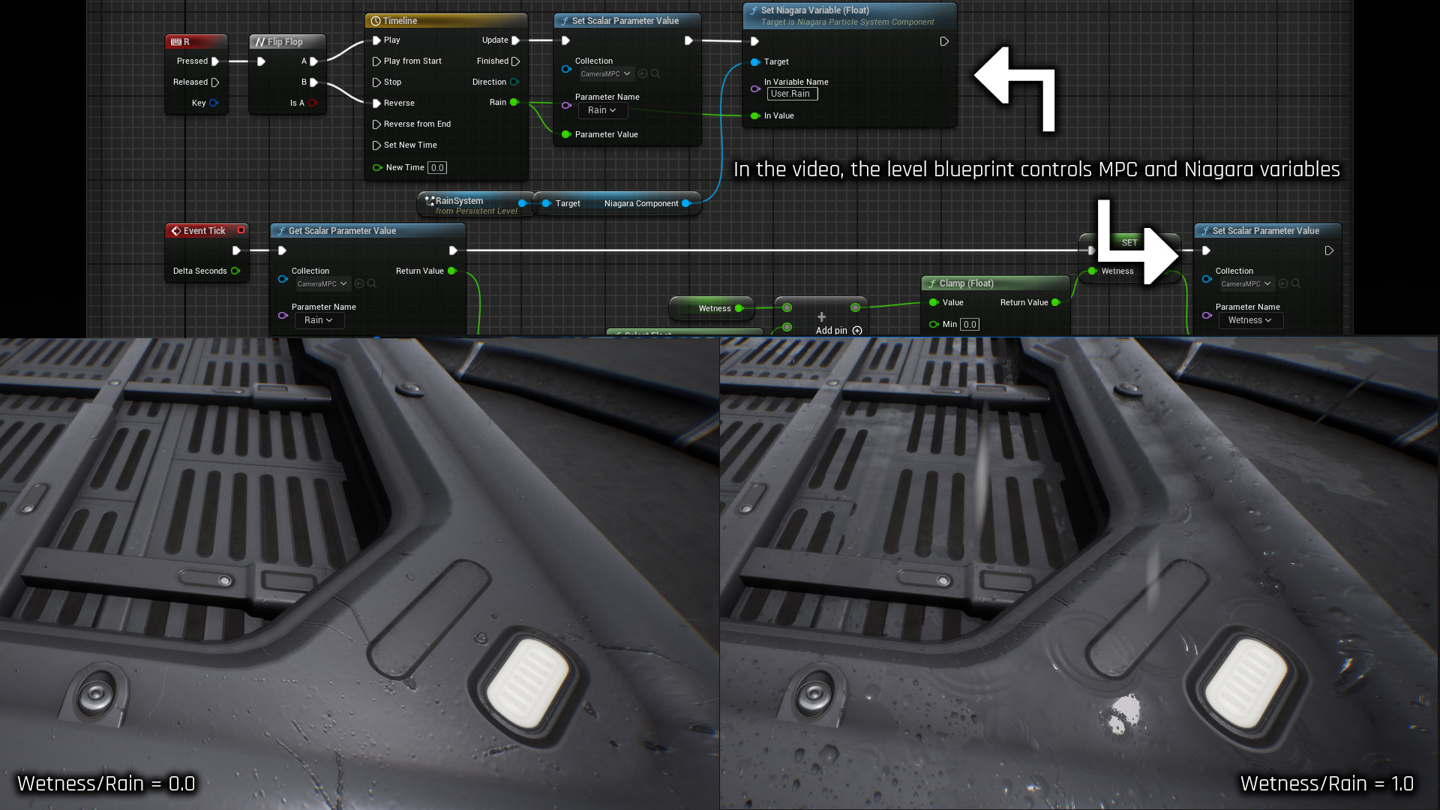1440x810 pixels.
Task: Click the Event Tick red delegate pin
Action: click(x=241, y=230)
